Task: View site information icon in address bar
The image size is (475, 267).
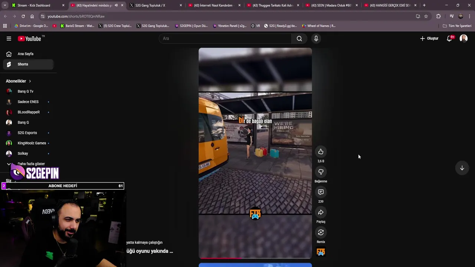Action: click(43, 16)
